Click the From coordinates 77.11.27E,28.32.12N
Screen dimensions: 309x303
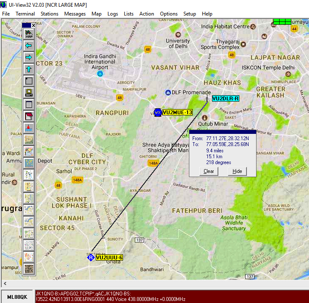pyautogui.click(x=228, y=138)
